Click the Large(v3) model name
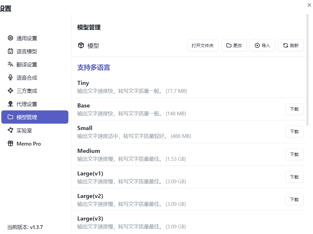This screenshot has width=313, height=234. point(90,218)
